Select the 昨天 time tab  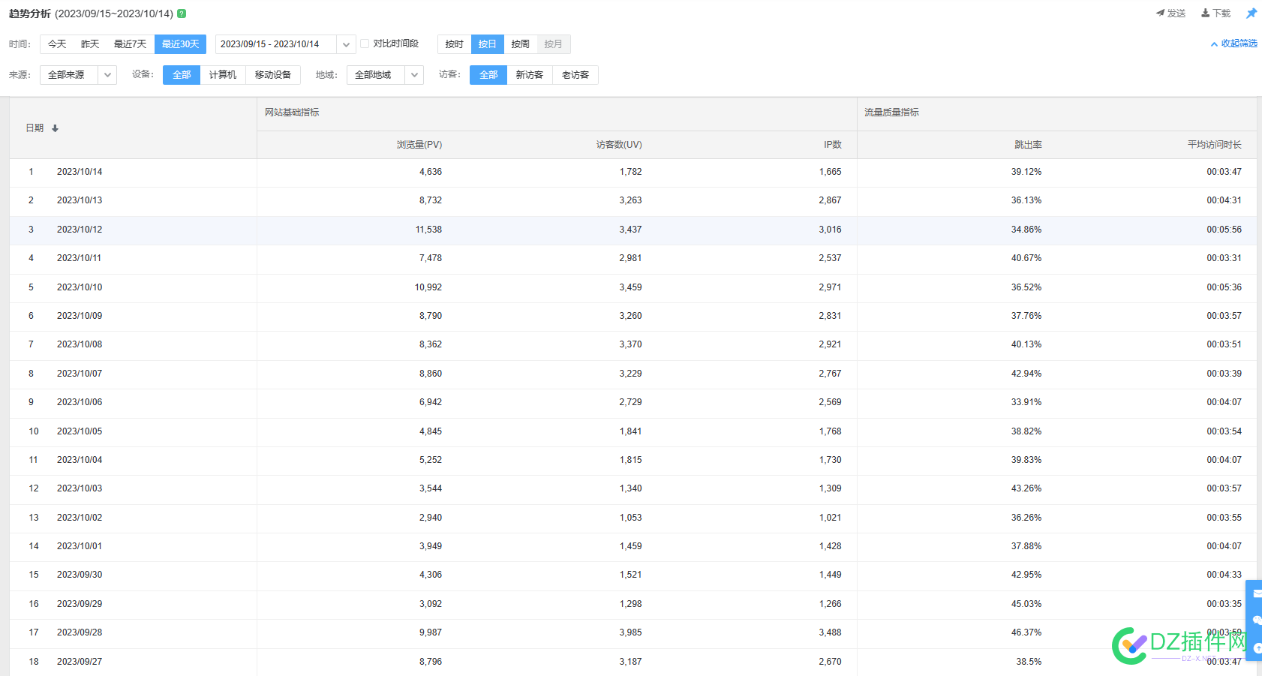coord(90,44)
